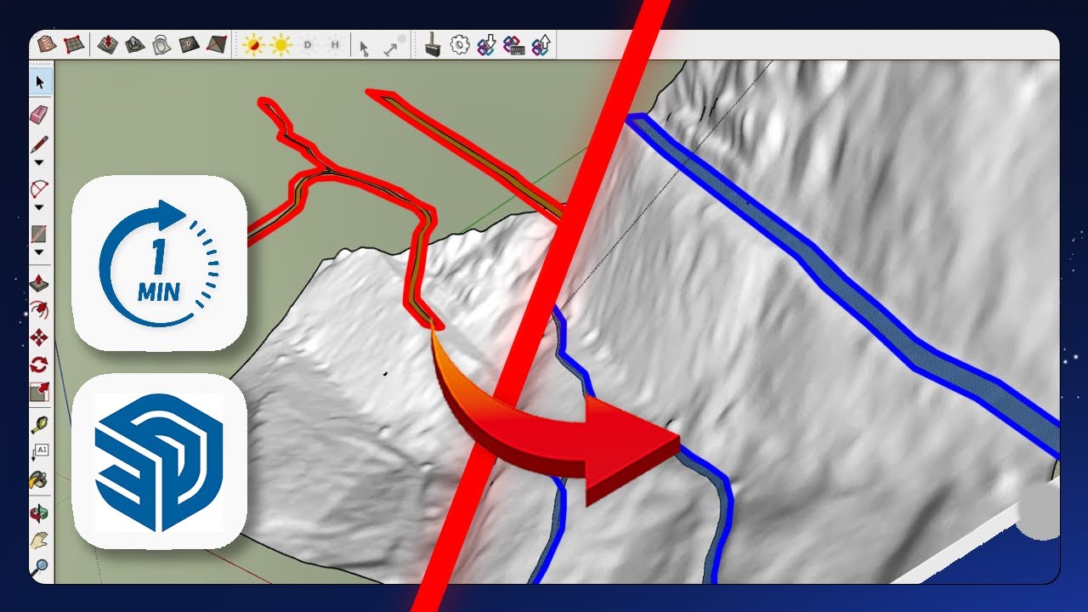This screenshot has height=612, width=1088.
Task: Click the half-red sun toolbar icon
Action: 253,45
